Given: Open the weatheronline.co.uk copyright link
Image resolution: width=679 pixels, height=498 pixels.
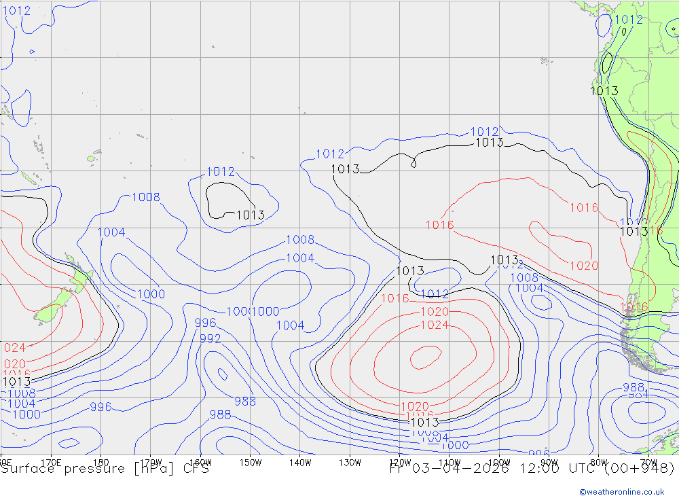Looking at the screenshot, I should [622, 492].
